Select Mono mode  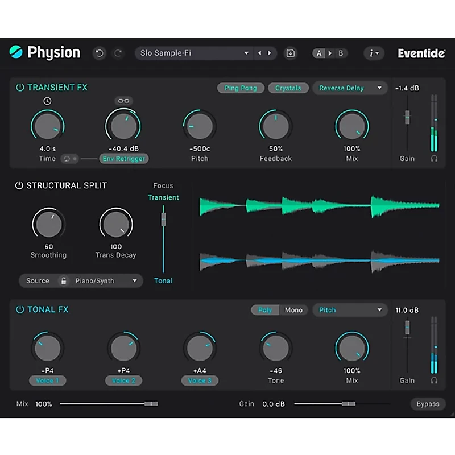tap(293, 310)
